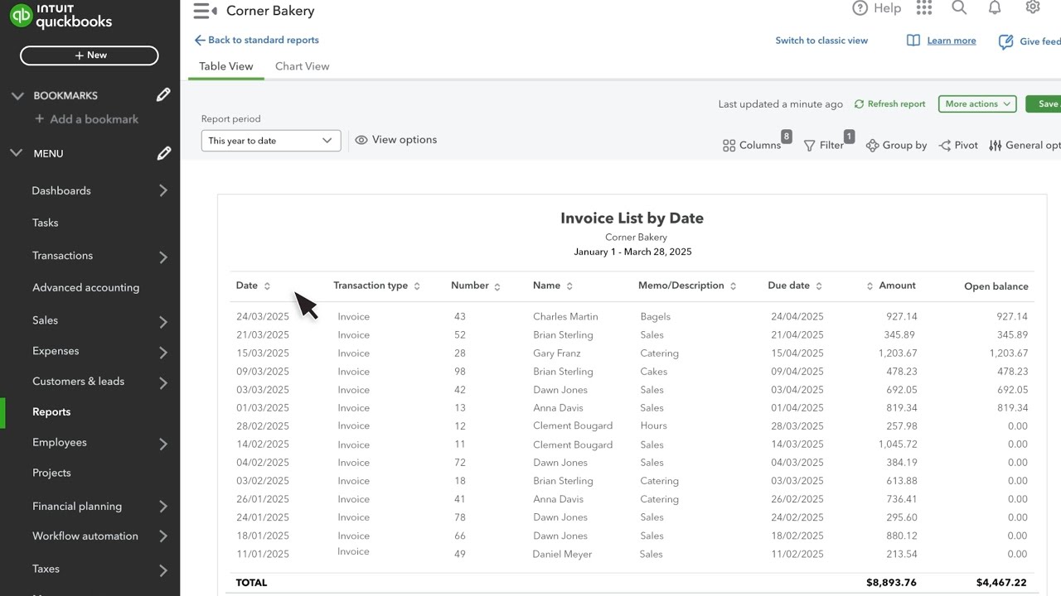This screenshot has height=596, width=1061.
Task: Click the search magnifier icon
Action: point(959,7)
